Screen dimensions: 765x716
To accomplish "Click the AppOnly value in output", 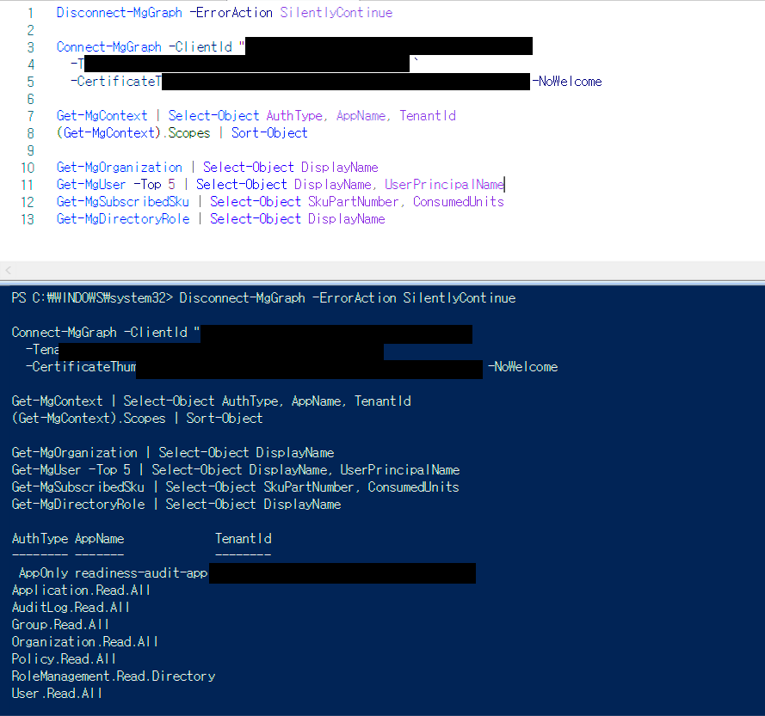I will pyautogui.click(x=43, y=572).
